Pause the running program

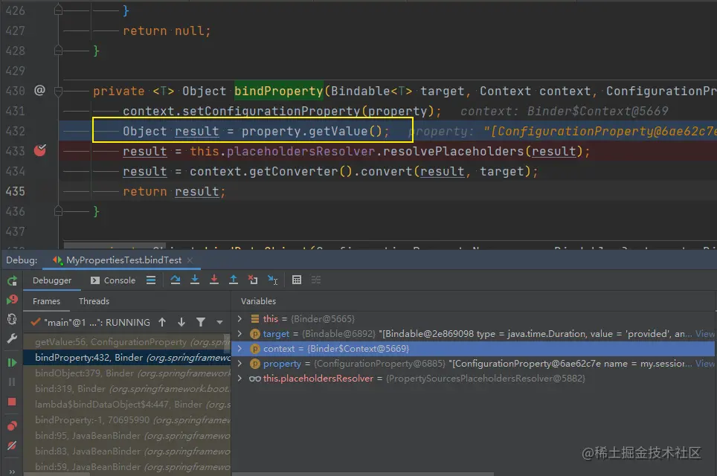point(13,382)
